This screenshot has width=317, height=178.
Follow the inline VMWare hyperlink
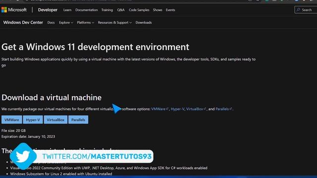tap(159, 109)
